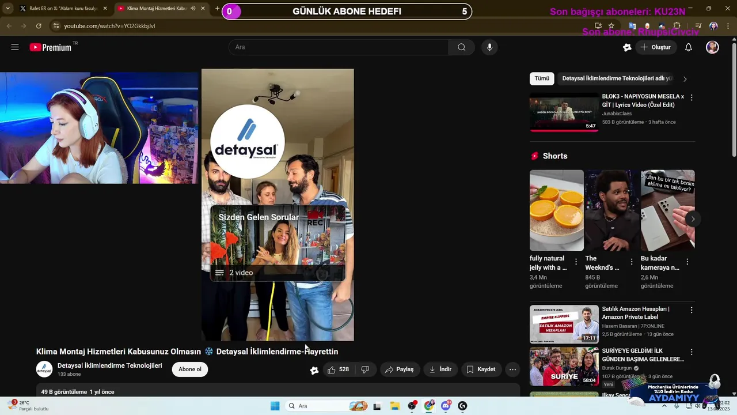This screenshot has height=415, width=737.
Task: Share the video via Paylaş
Action: pos(399,369)
